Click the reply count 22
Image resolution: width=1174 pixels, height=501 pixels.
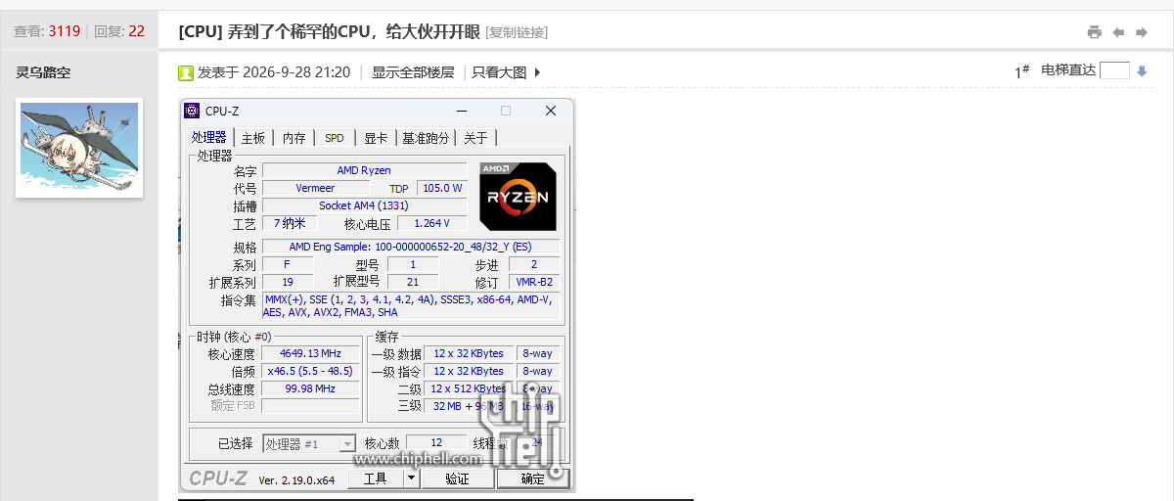(136, 31)
